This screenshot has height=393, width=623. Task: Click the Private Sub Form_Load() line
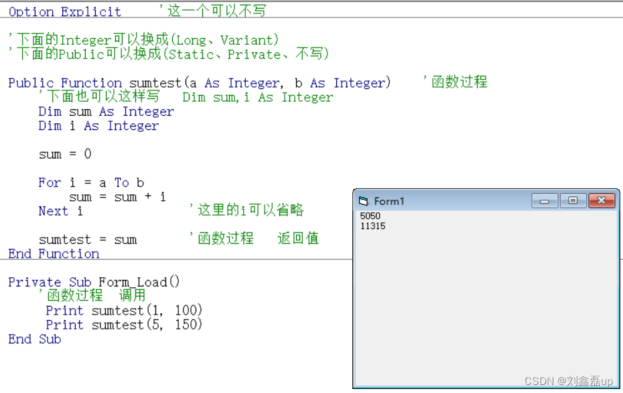[94, 282]
